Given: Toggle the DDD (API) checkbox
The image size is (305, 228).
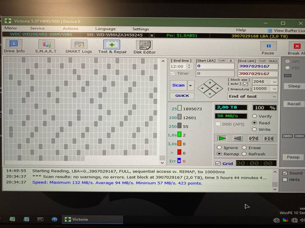Looking at the screenshot, I should point(218,124).
